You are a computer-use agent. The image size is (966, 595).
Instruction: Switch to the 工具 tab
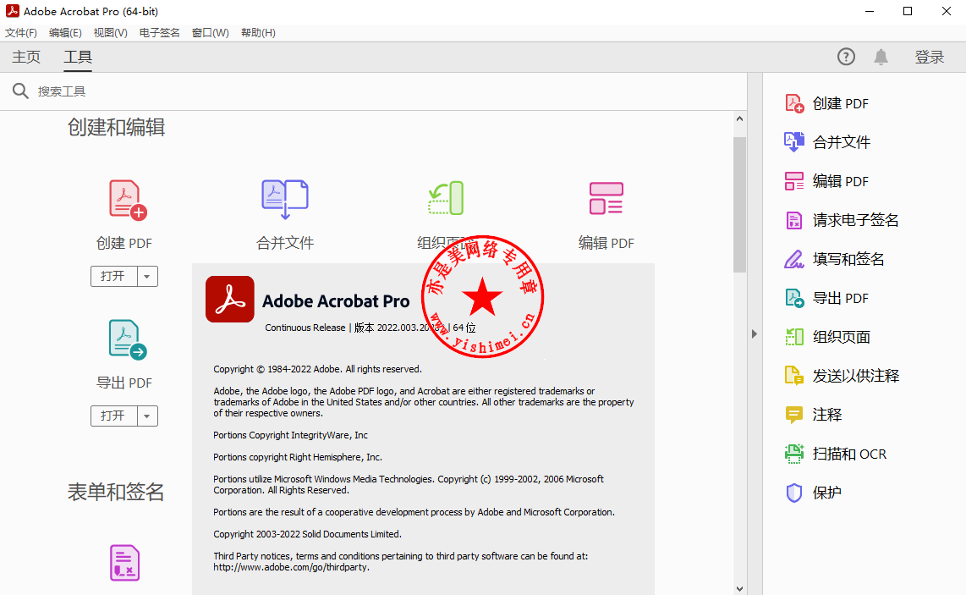78,57
